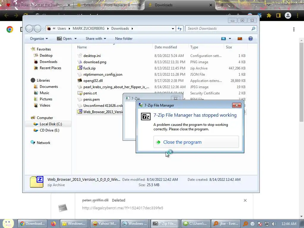This screenshot has height=228, width=304.
Task: Open the Organize menu
Action: [x=39, y=39]
